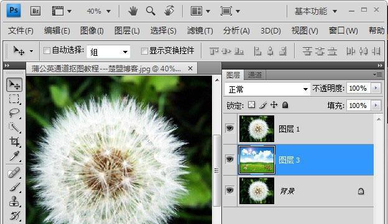Pick the Clone Stamp tool
388x224 pixels.
14,201
